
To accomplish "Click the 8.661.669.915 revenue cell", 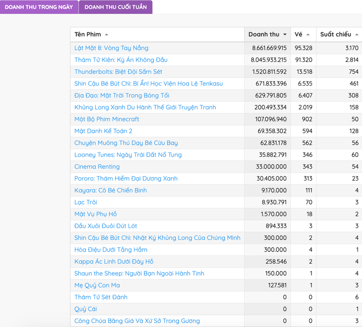I will pos(269,48).
